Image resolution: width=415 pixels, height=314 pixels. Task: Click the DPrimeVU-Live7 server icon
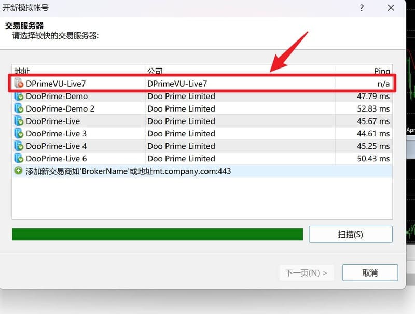[x=19, y=84]
